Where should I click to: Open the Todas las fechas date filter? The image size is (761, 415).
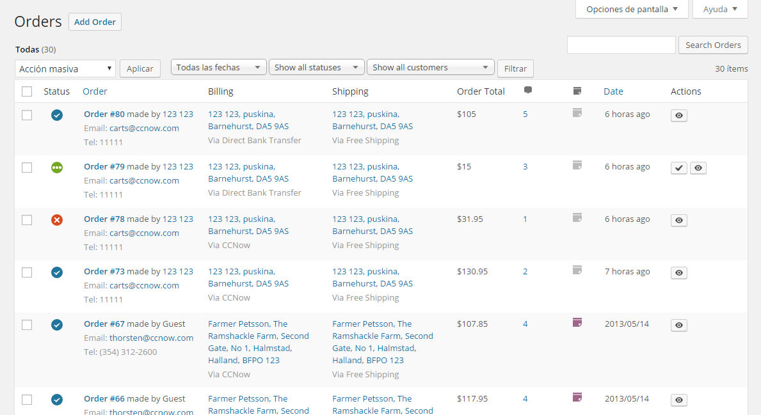tap(218, 67)
